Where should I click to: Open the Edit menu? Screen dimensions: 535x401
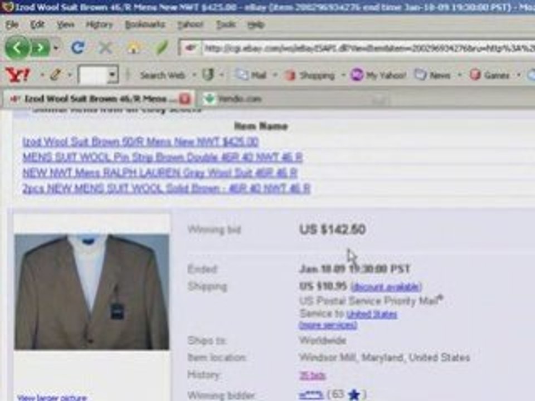[x=37, y=25]
